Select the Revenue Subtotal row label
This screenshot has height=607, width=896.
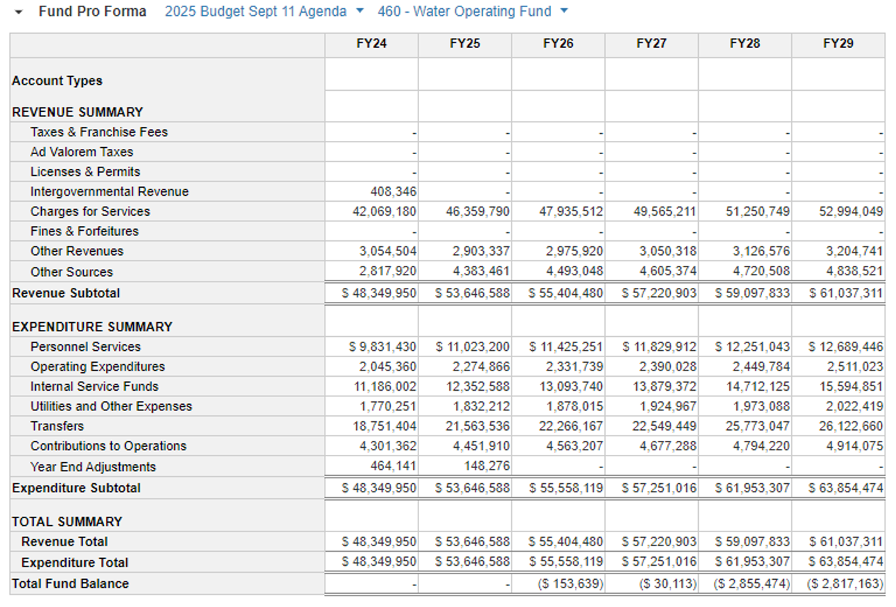click(x=66, y=293)
